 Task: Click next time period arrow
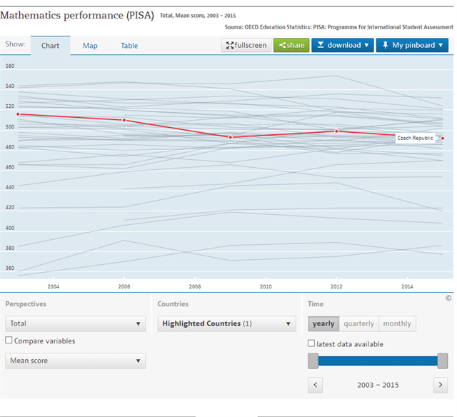pos(440,385)
